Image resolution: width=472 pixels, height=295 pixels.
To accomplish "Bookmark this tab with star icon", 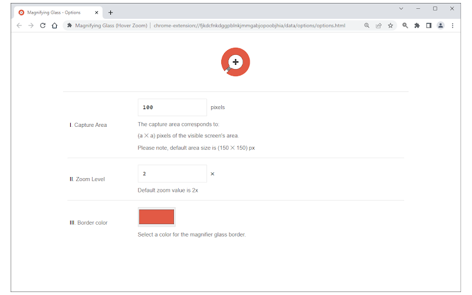I will (391, 25).
